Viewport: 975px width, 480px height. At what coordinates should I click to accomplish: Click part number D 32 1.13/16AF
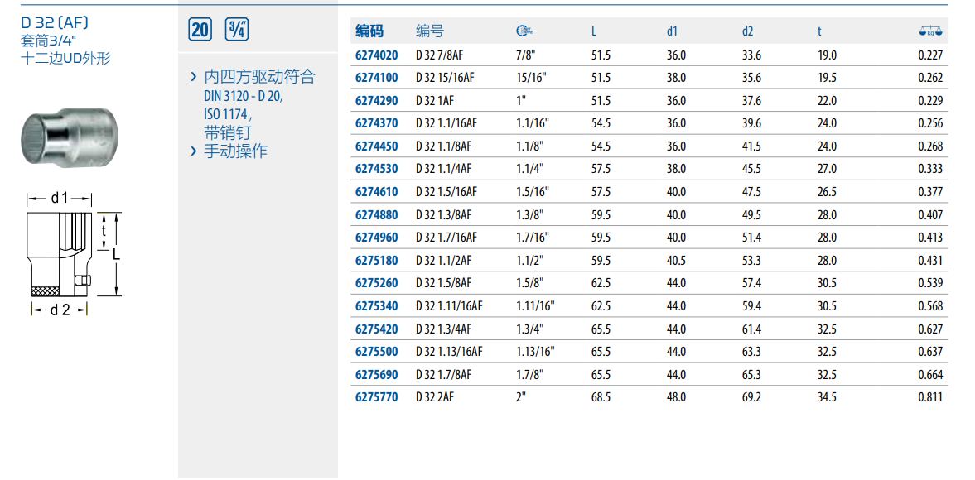(449, 352)
